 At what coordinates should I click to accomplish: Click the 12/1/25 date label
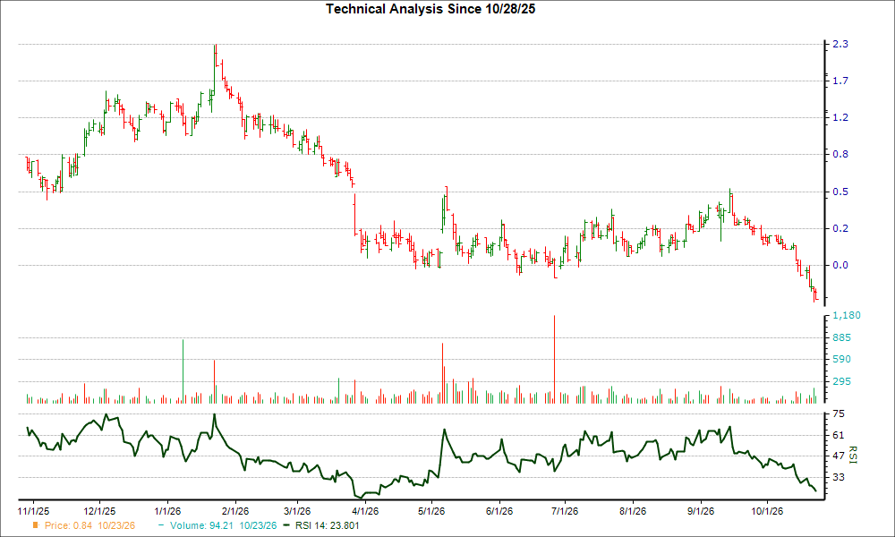(x=99, y=511)
